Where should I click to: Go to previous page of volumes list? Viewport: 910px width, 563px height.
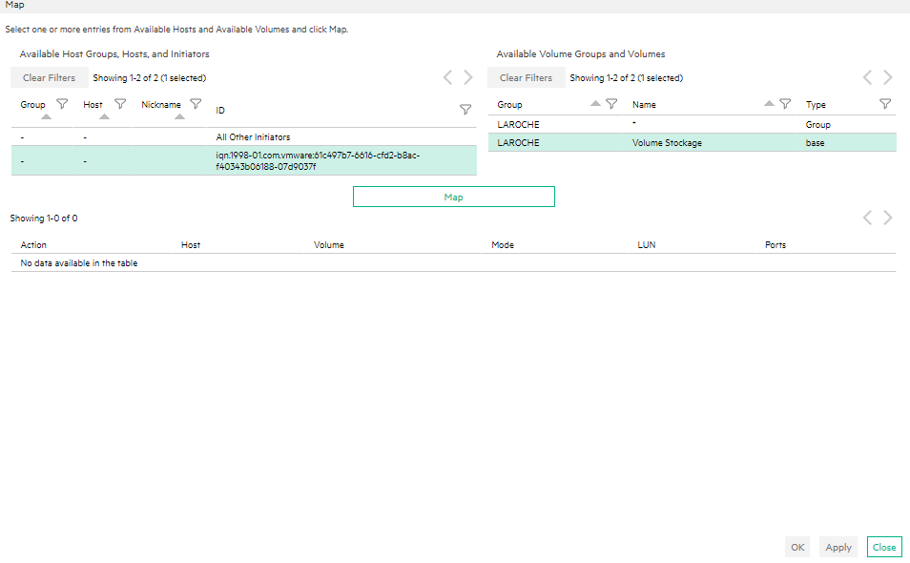867,77
